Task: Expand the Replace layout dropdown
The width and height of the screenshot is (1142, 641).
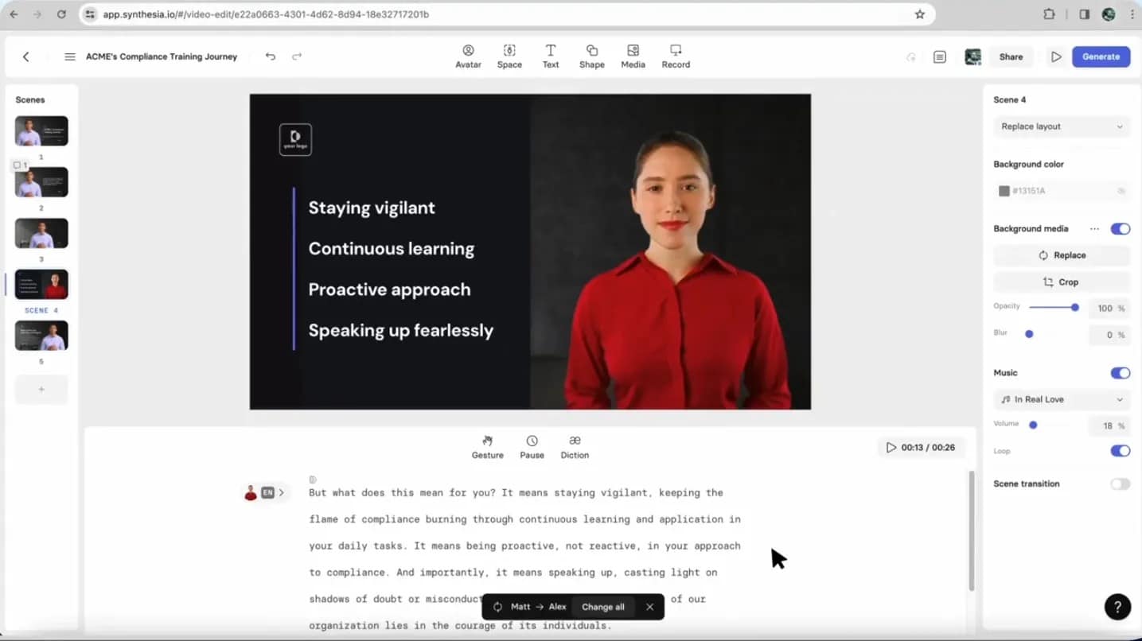Action: coord(1062,126)
